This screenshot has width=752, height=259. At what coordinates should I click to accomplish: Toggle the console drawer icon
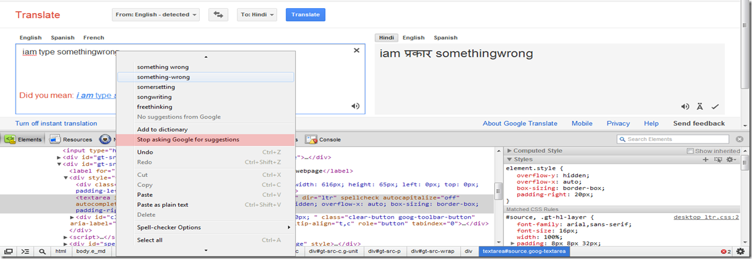point(26,252)
